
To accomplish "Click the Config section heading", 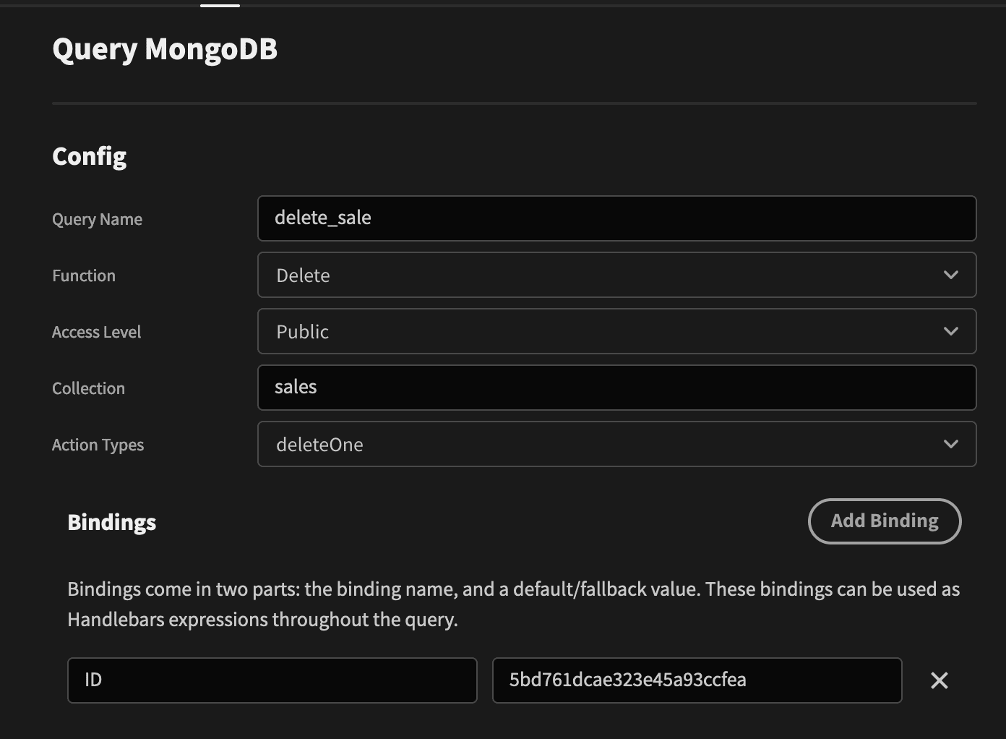I will (x=90, y=156).
